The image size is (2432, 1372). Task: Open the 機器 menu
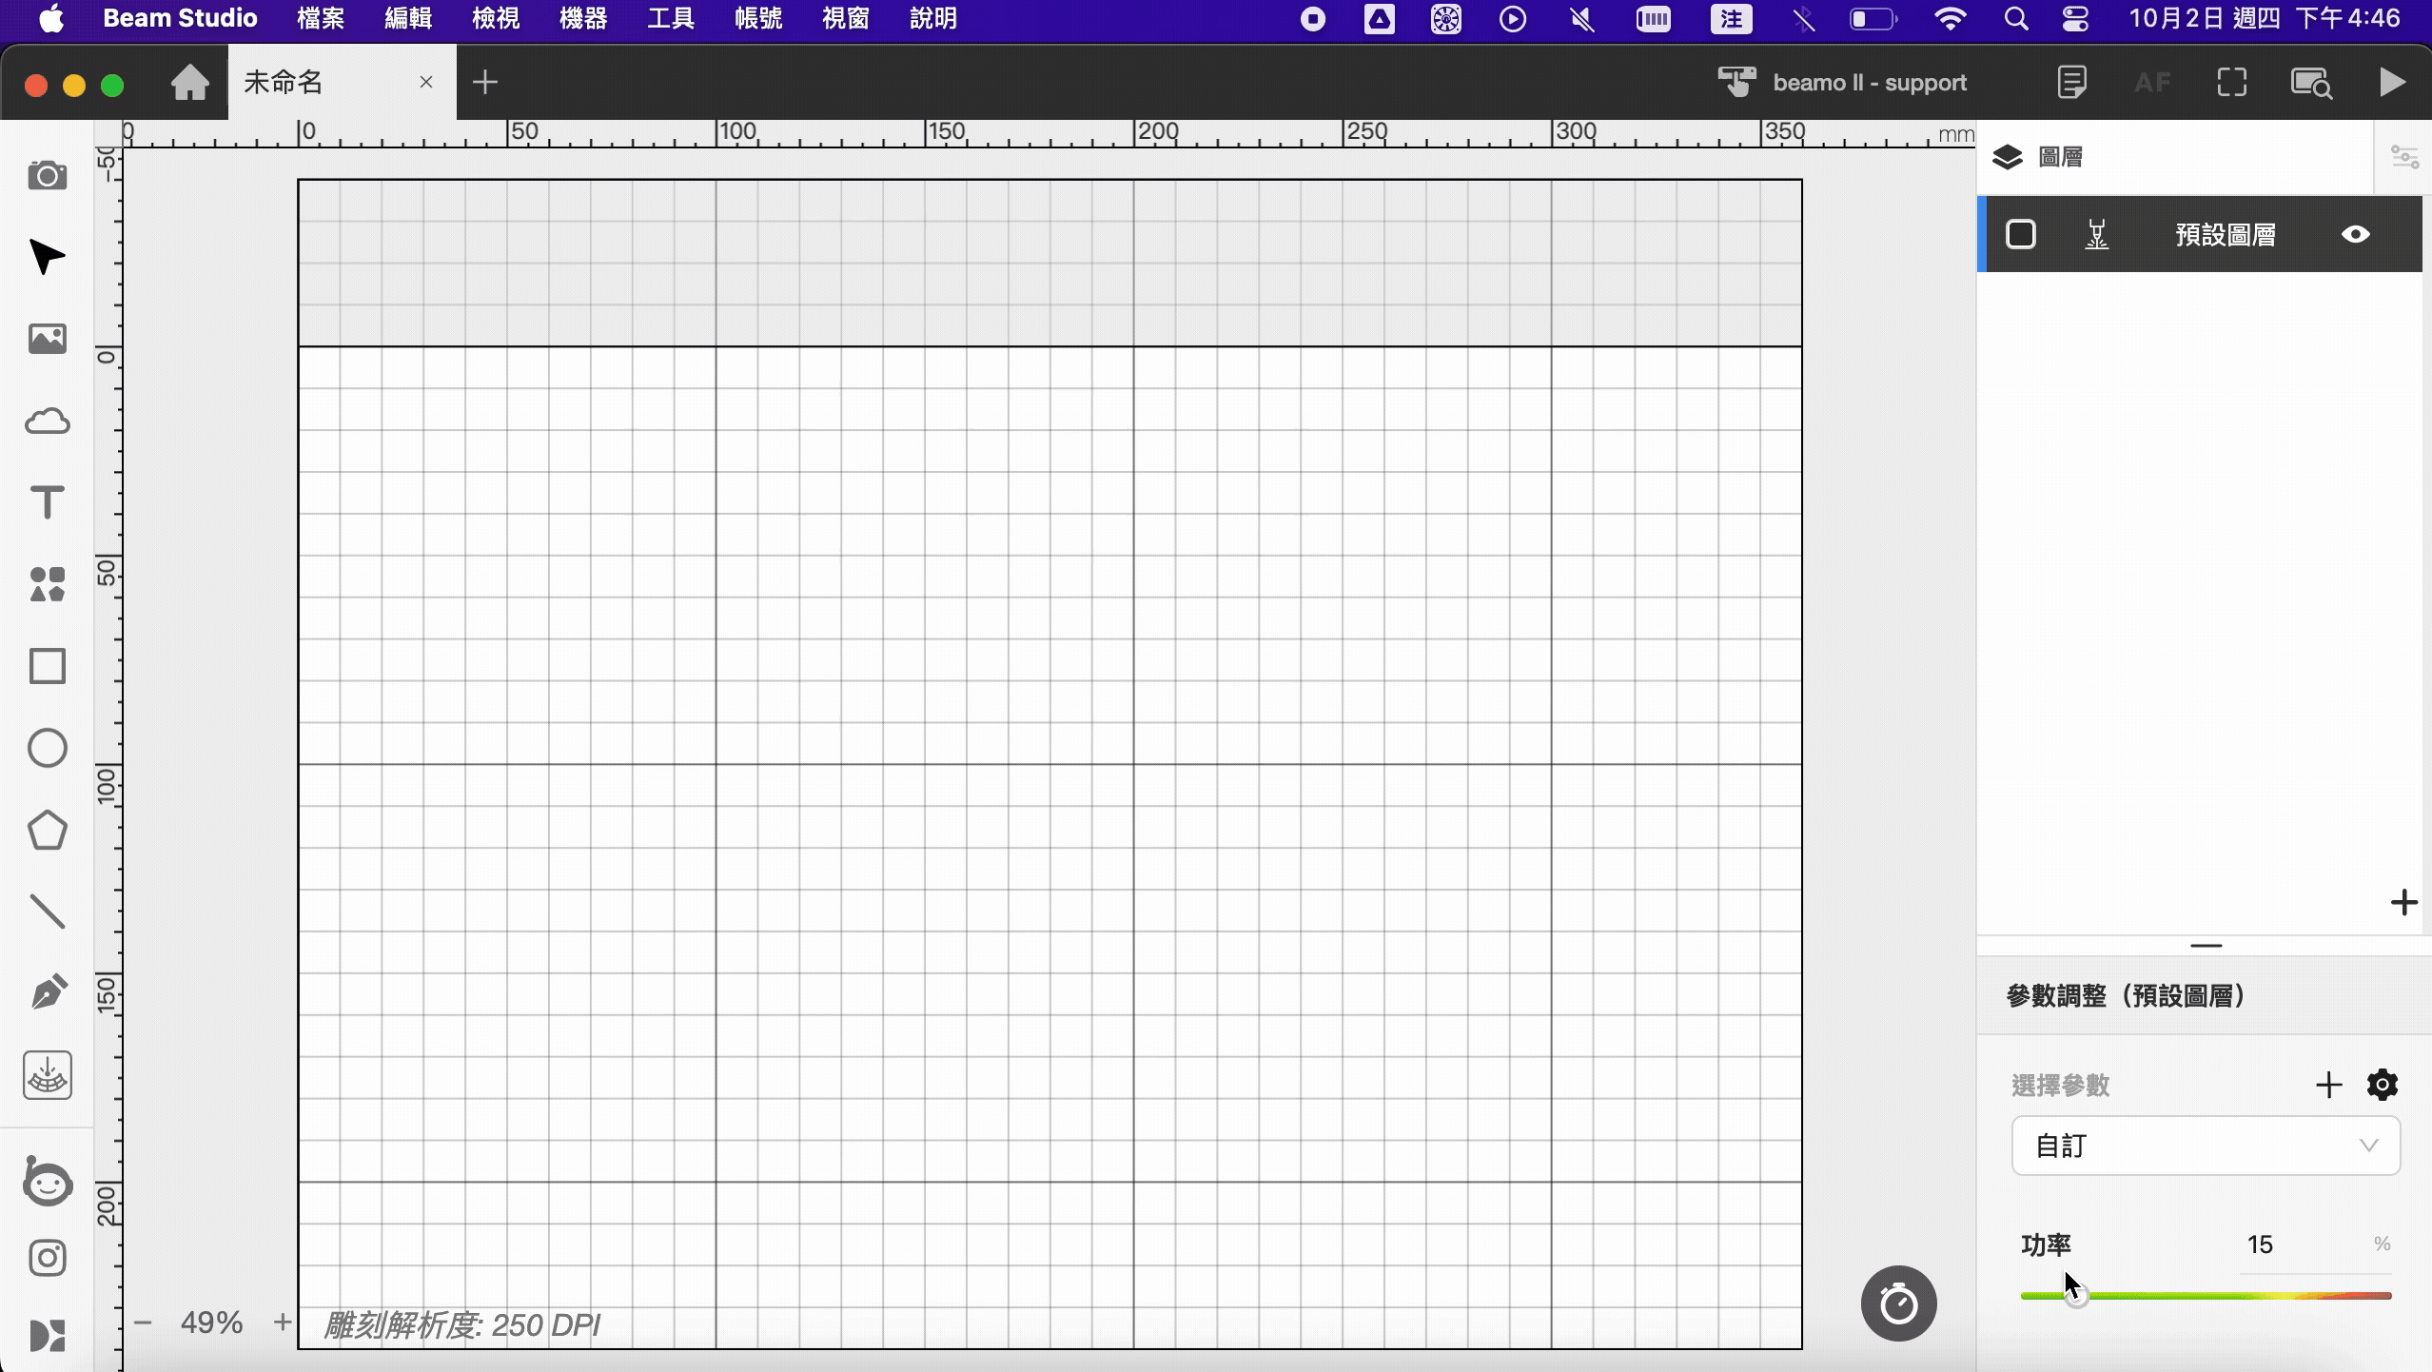point(583,19)
